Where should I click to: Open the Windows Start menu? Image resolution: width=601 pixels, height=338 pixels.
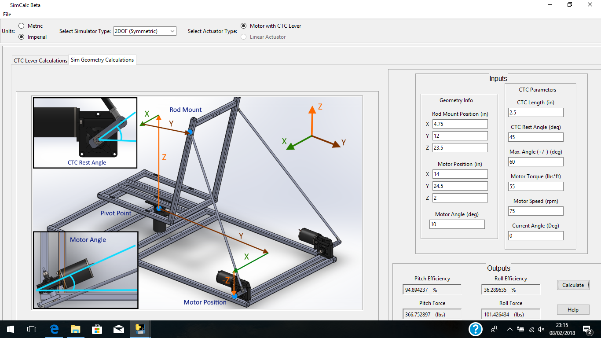coord(10,329)
